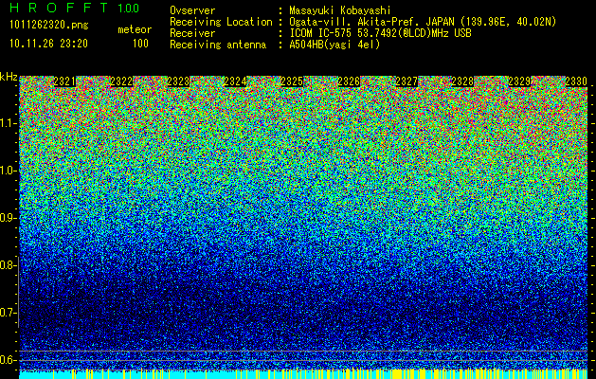Image resolution: width=596 pixels, height=379 pixels.
Task: Click the 2326 time marker
Action: (349, 81)
